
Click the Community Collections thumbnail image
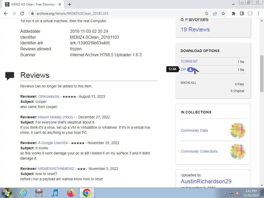pos(238,151)
